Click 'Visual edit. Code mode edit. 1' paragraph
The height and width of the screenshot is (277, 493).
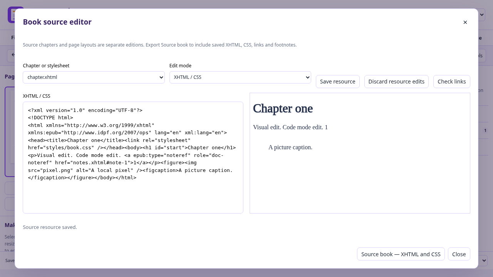pos(290,127)
